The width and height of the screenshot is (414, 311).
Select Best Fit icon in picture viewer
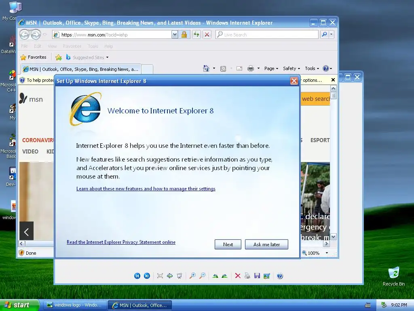(x=160, y=276)
